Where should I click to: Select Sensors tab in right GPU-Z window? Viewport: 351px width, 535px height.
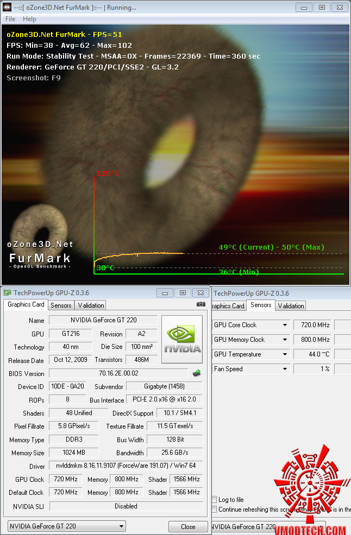tap(261, 305)
